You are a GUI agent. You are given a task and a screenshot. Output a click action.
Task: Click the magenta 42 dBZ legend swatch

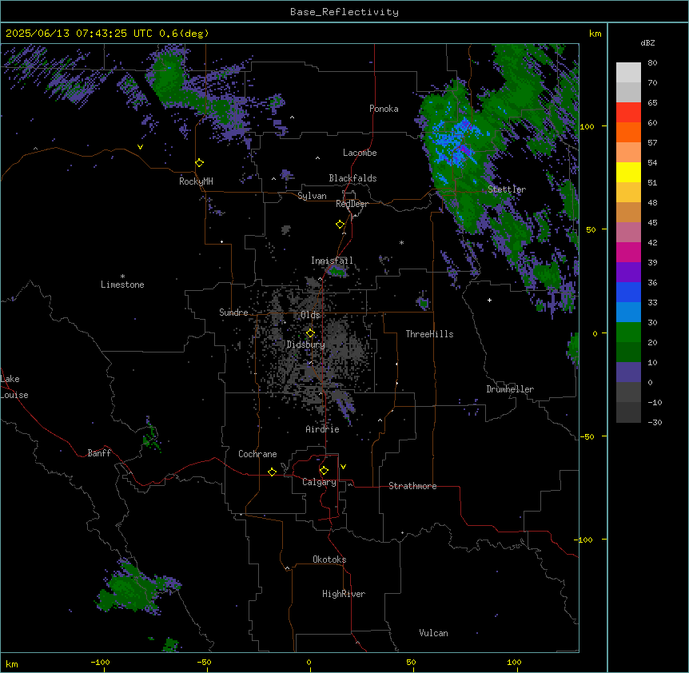pos(628,252)
